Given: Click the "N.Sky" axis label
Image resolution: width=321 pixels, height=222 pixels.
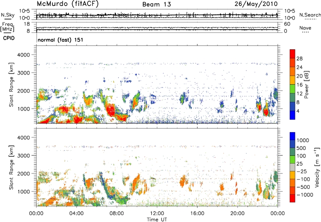Looking at the screenshot, I should 8,15.
